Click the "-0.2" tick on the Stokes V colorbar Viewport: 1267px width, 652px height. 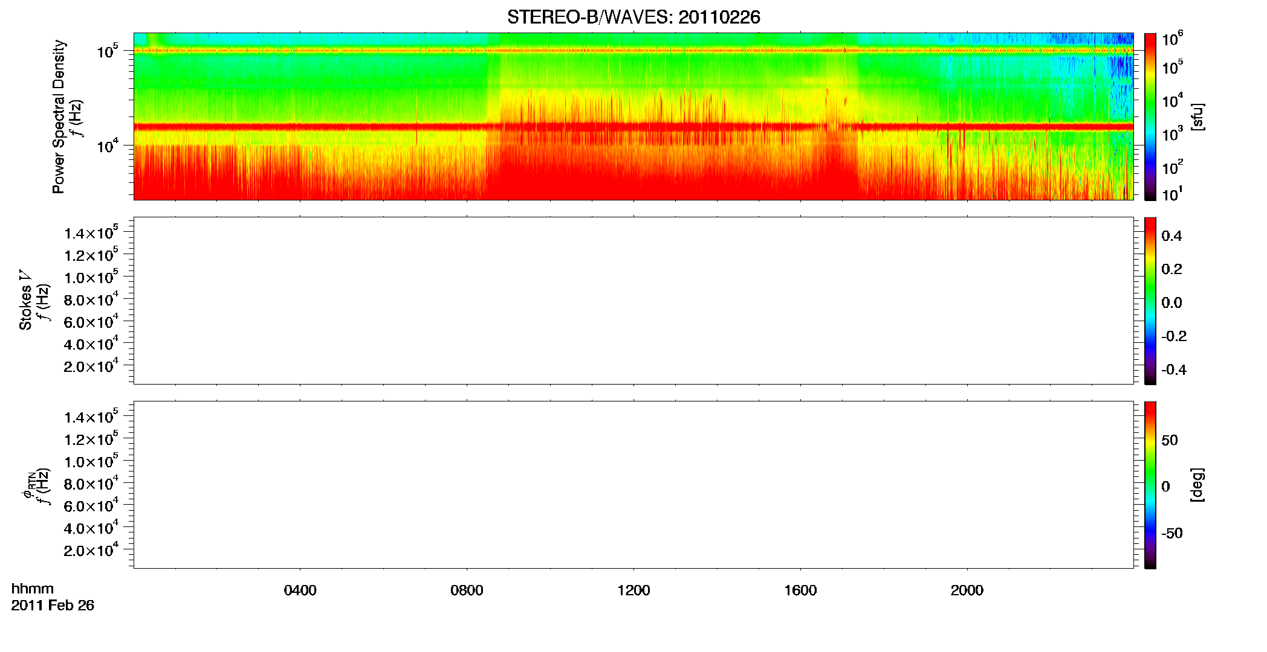[x=1174, y=336]
